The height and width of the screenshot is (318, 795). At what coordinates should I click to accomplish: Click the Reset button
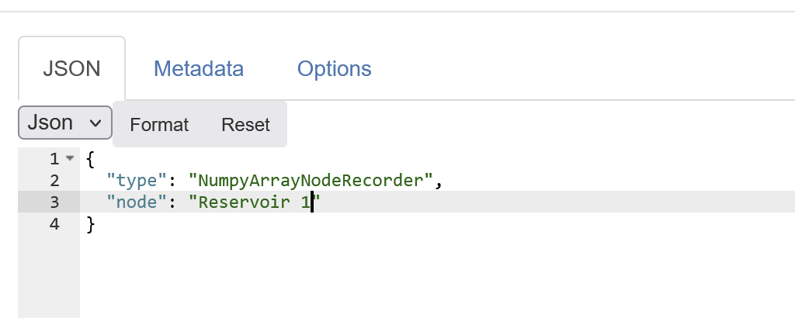tap(245, 124)
